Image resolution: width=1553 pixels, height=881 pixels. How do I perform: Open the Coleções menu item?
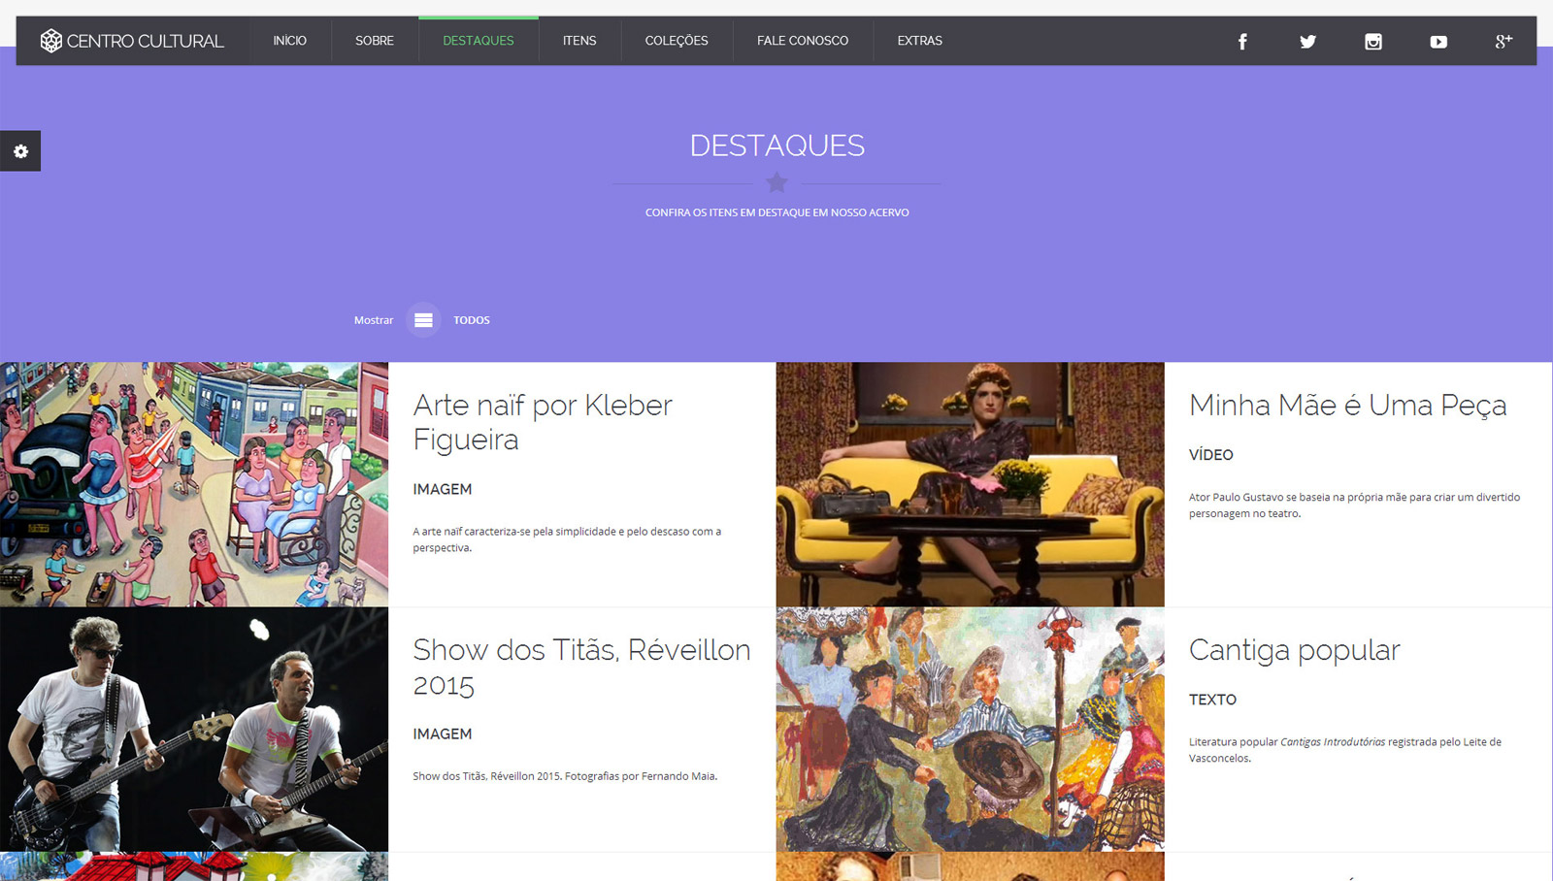click(x=677, y=41)
